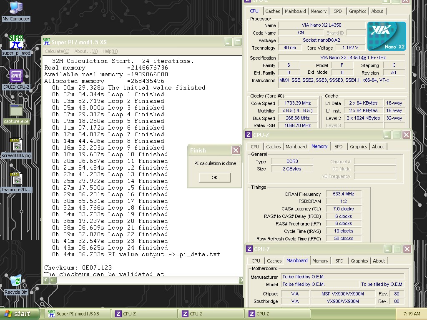Open the Help(H) menu in Super PI
This screenshot has height=320, width=427.
pyautogui.click(x=110, y=51)
